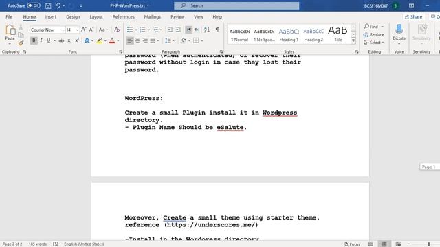Click the English (United States) language indicator

(x=84, y=244)
